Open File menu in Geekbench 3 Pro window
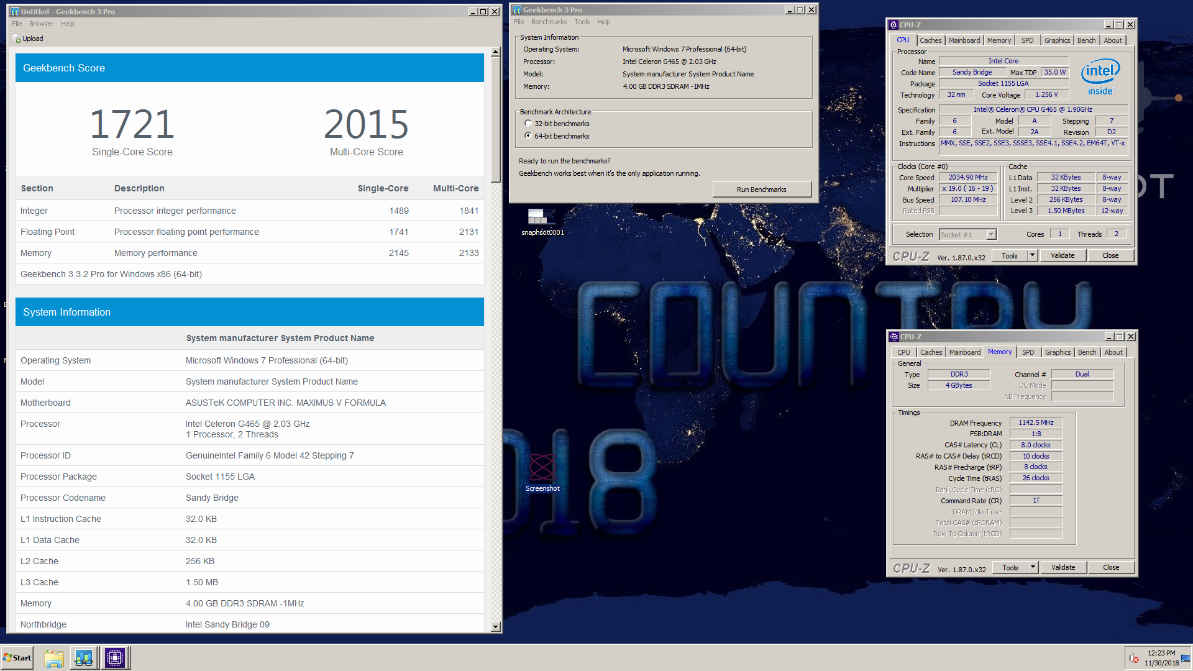This screenshot has width=1193, height=671. pos(519,22)
